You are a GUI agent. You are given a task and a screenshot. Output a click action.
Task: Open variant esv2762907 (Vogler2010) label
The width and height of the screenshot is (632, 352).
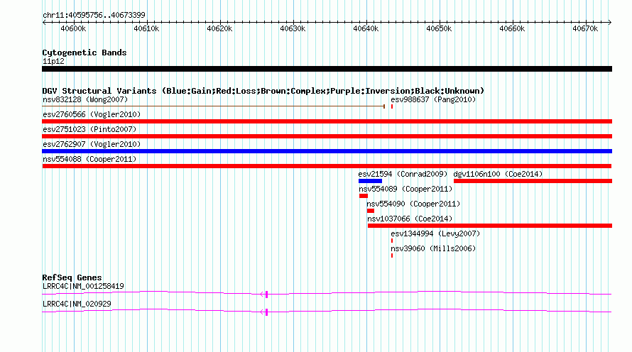pyautogui.click(x=92, y=144)
